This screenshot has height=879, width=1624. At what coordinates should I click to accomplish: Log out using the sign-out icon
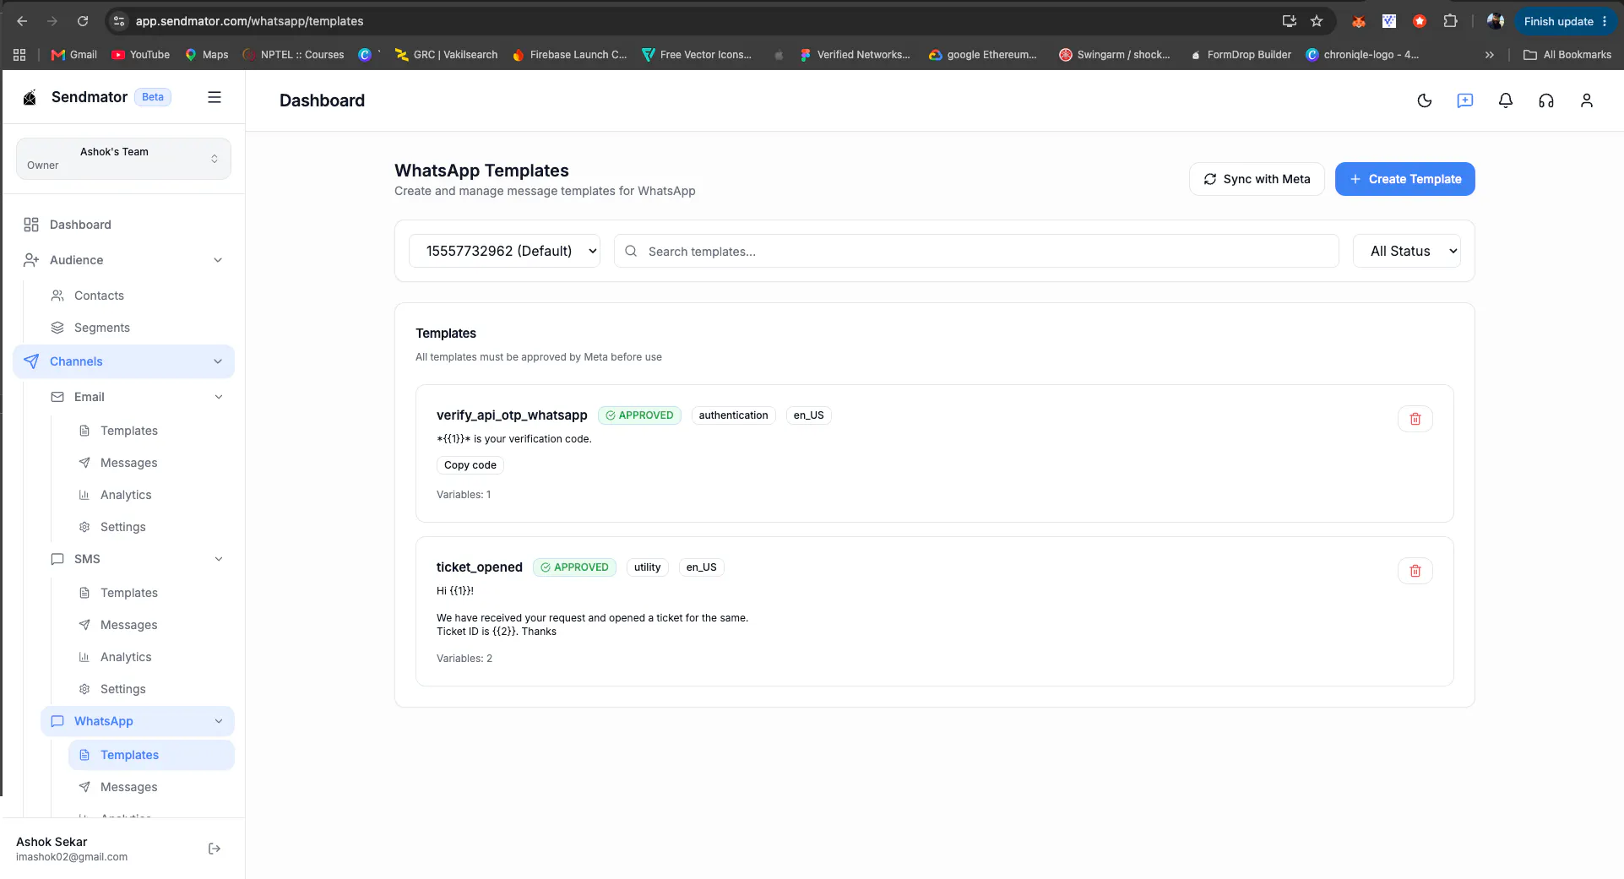[x=215, y=849]
